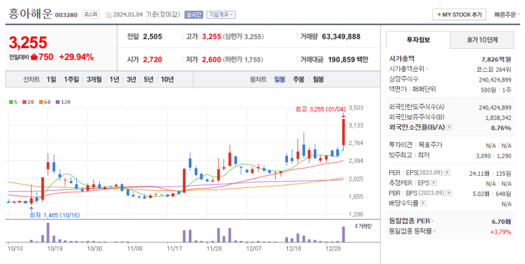Viewport: 525px width, 264px height.
Task: Select the 1년 line chart period
Action: click(x=114, y=79)
